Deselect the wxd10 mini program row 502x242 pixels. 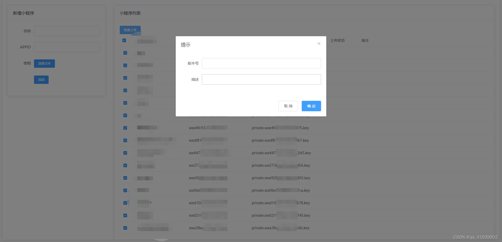125,203
